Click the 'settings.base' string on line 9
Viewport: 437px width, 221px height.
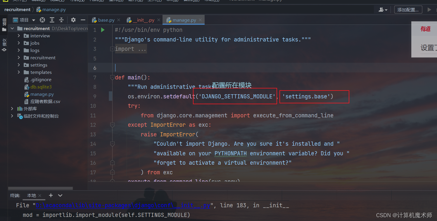(x=306, y=96)
